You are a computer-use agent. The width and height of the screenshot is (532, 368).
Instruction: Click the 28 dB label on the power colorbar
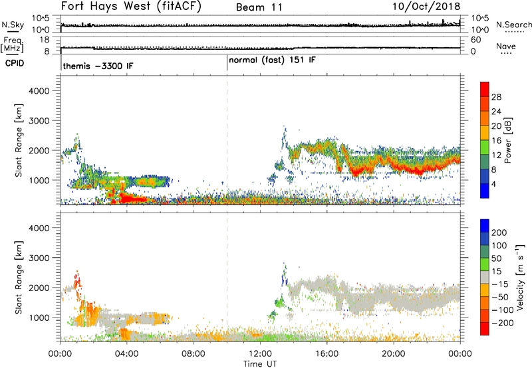point(496,97)
